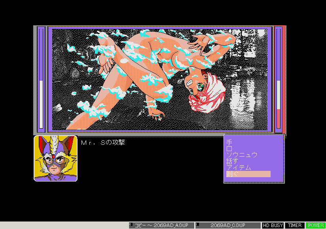This screenshot has height=229, width=326.
Task: Click the left vertical purple gauge
Action: 41,78
